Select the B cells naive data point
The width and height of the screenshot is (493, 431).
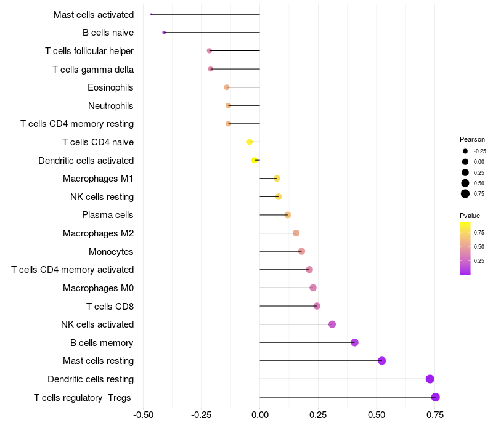164,33
